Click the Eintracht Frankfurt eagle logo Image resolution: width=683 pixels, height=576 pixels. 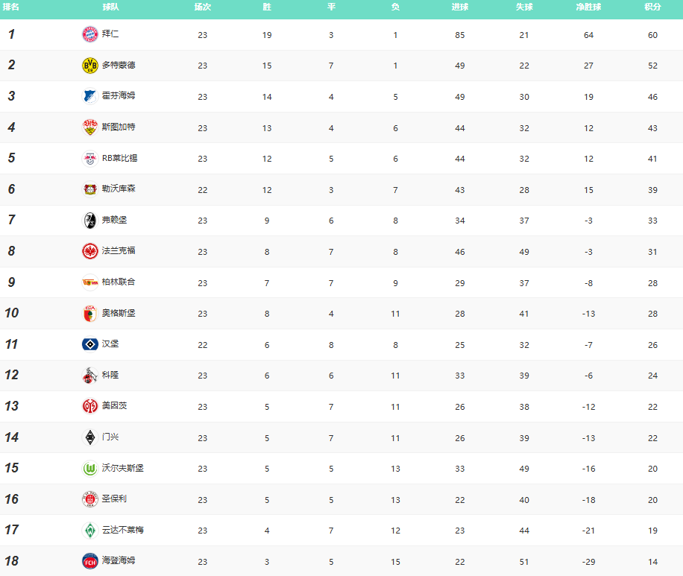tap(89, 251)
